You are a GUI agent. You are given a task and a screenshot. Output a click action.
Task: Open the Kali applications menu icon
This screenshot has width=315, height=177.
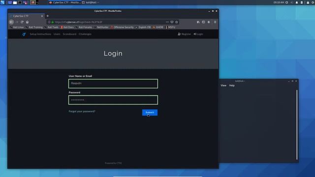pyautogui.click(x=2, y=2)
